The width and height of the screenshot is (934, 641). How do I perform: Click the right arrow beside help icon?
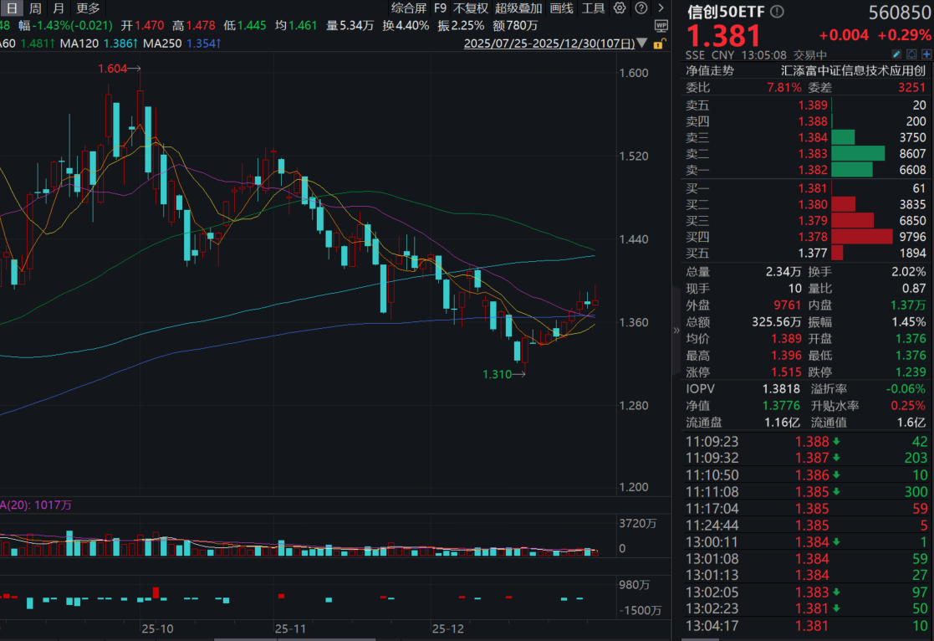click(x=660, y=8)
